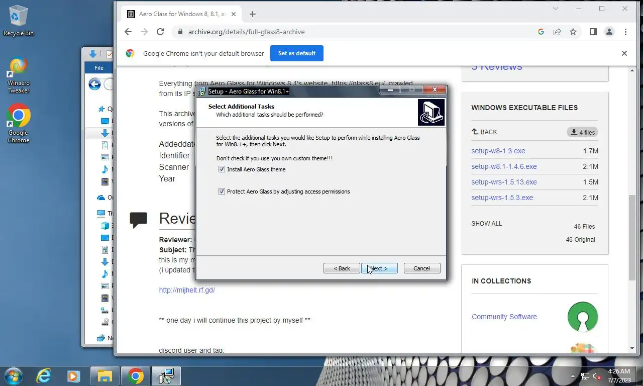Share this page via the share icon
This screenshot has width=643, height=386.
tap(557, 32)
